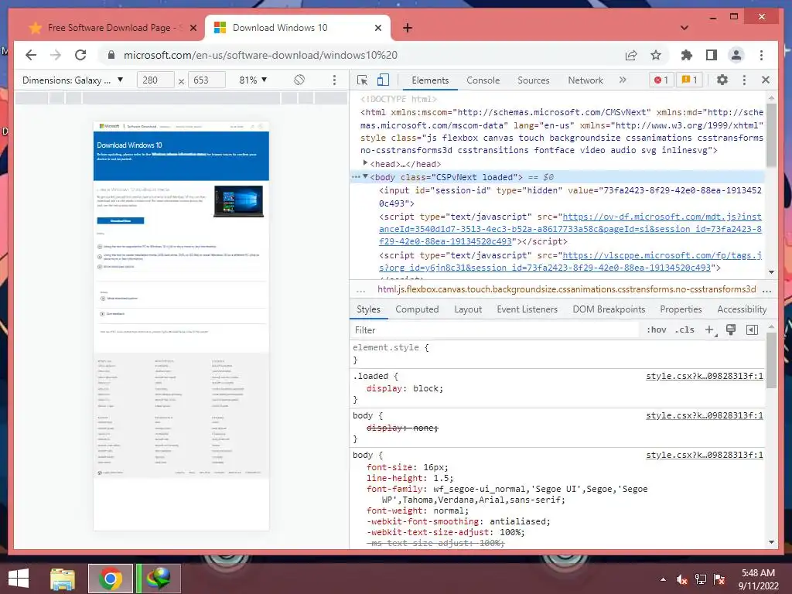
Task: Bookmark page with the star icon
Action: [656, 55]
